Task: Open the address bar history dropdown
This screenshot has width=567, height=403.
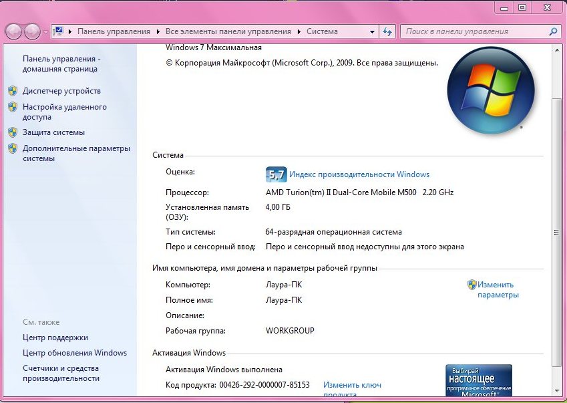Action: [372, 32]
